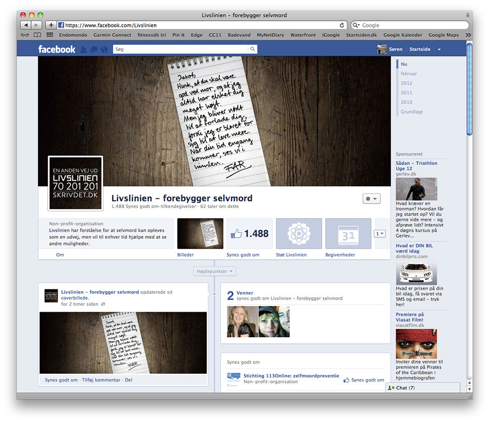Open the Billeder photo thumbnail
Screen dimensions: 489x422
(x=200, y=234)
